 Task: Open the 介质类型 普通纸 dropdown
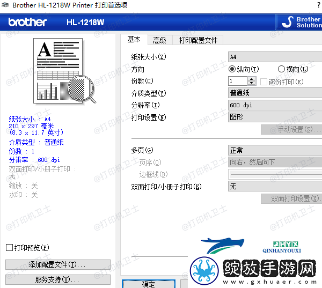pyautogui.click(x=275, y=93)
